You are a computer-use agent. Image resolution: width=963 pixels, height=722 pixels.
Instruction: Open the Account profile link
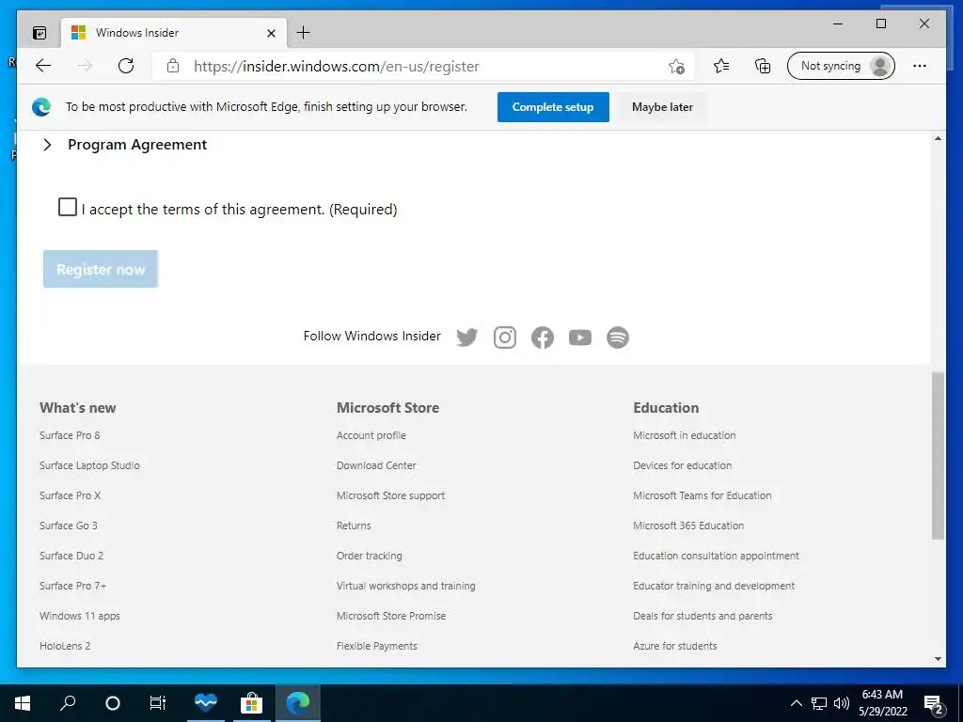click(x=371, y=435)
